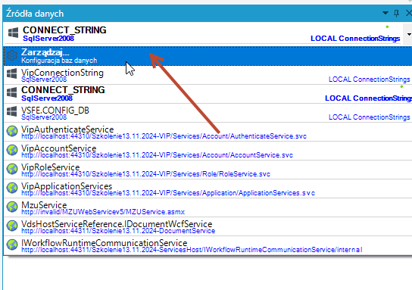Click Windows icon next to VSFE.CONFIG_DB

(x=12, y=111)
